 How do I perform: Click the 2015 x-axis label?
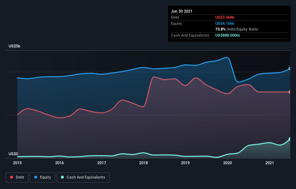click(x=17, y=163)
